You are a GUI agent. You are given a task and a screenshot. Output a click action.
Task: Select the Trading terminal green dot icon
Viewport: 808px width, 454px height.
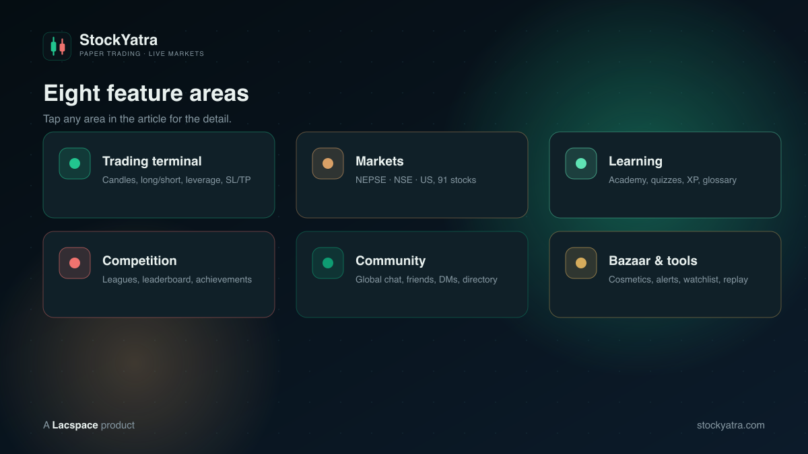tap(75, 163)
